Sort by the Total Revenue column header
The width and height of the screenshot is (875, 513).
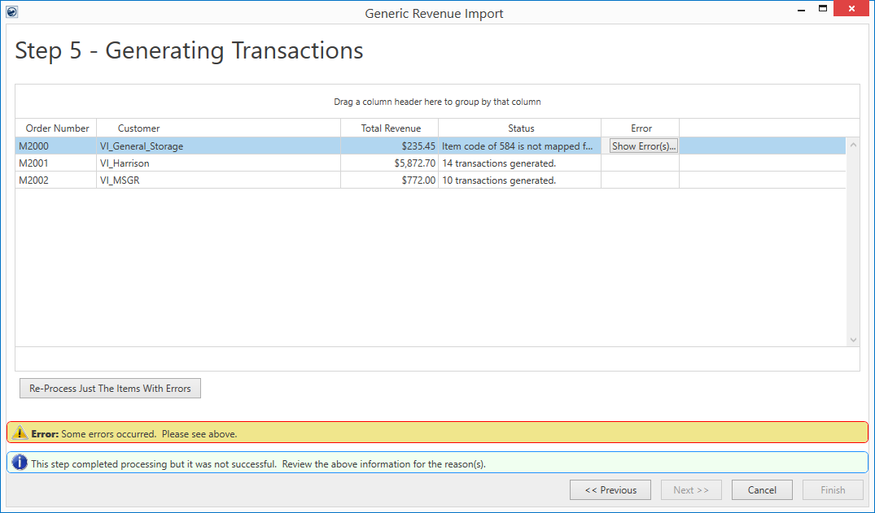(391, 128)
